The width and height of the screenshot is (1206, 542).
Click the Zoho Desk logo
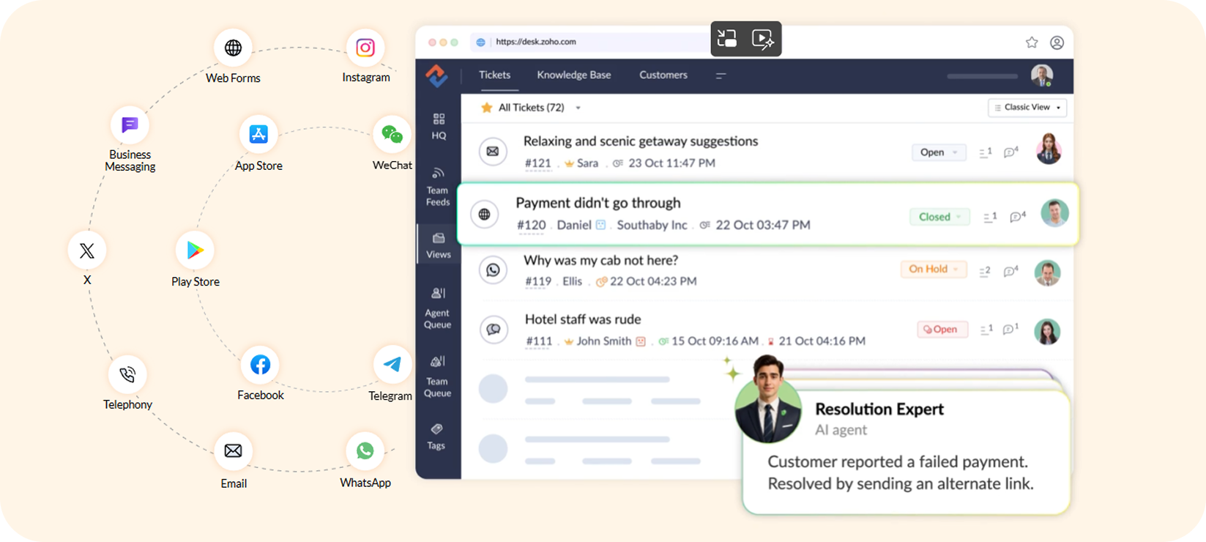(437, 75)
